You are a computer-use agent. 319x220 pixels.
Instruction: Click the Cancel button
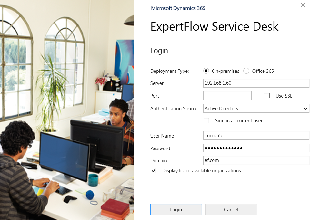(x=231, y=210)
